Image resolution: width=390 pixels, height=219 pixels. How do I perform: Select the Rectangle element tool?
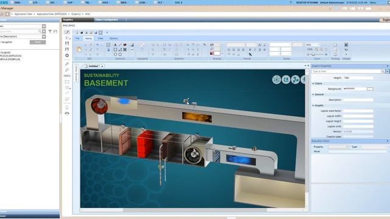click(x=115, y=50)
